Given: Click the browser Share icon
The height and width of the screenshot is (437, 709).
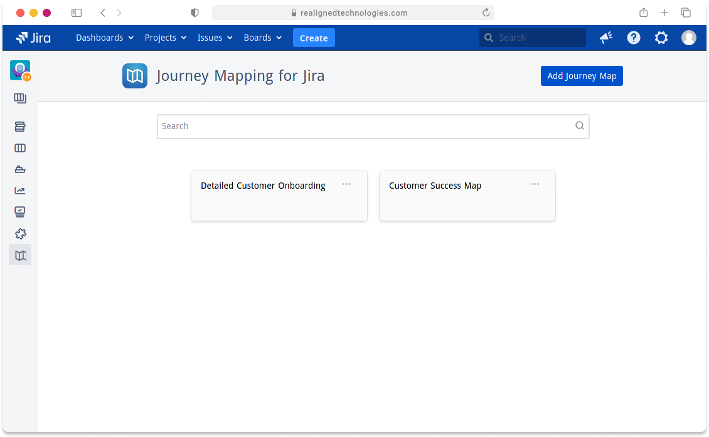Looking at the screenshot, I should click(x=644, y=13).
